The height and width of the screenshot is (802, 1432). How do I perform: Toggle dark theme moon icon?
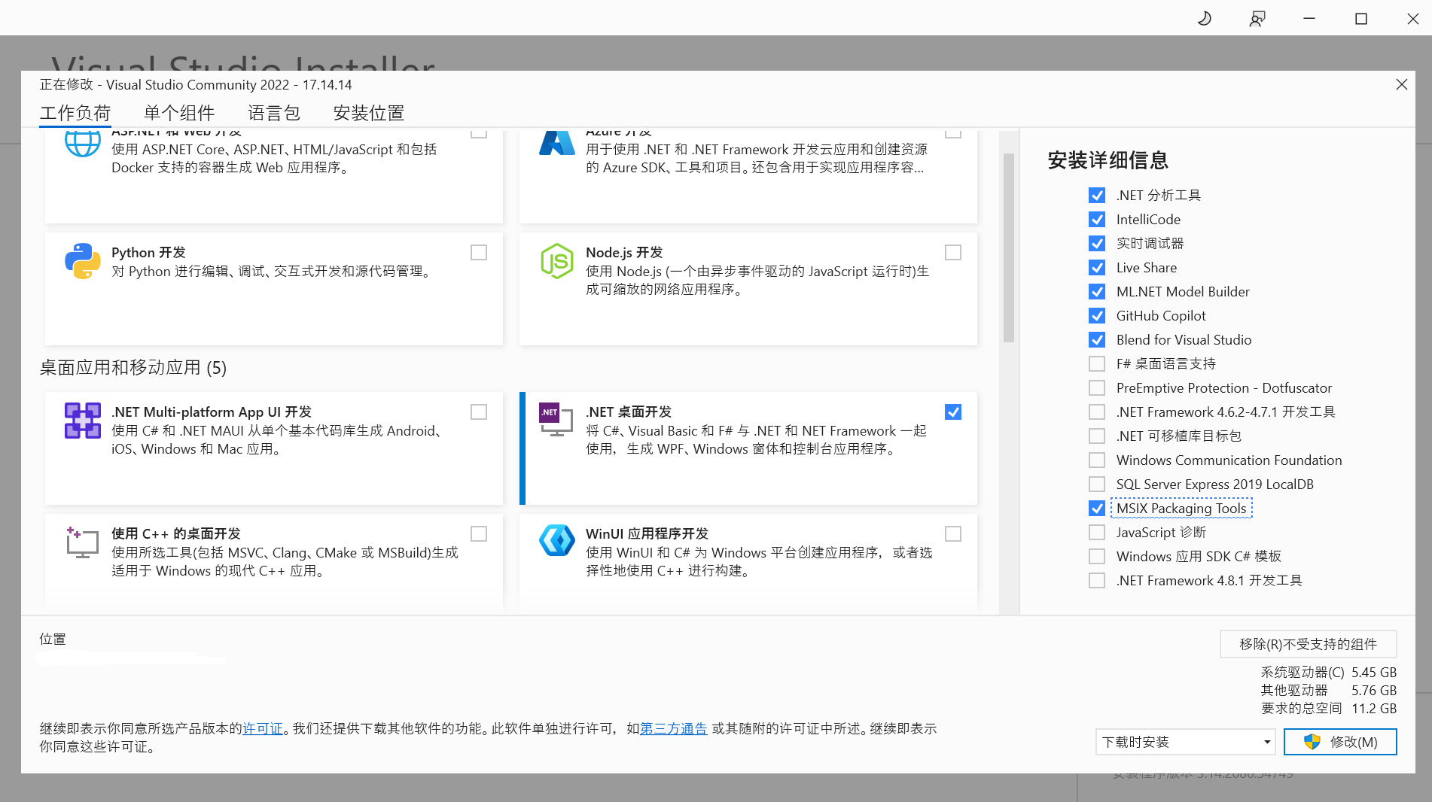1204,18
